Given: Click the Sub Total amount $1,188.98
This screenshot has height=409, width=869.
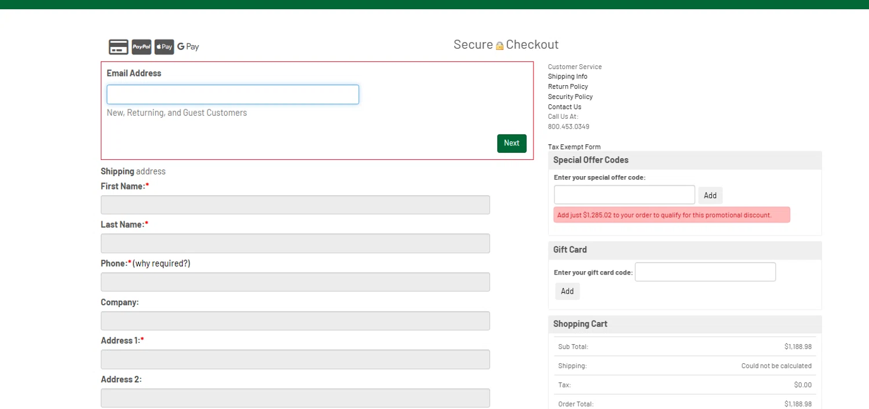Looking at the screenshot, I should [798, 347].
